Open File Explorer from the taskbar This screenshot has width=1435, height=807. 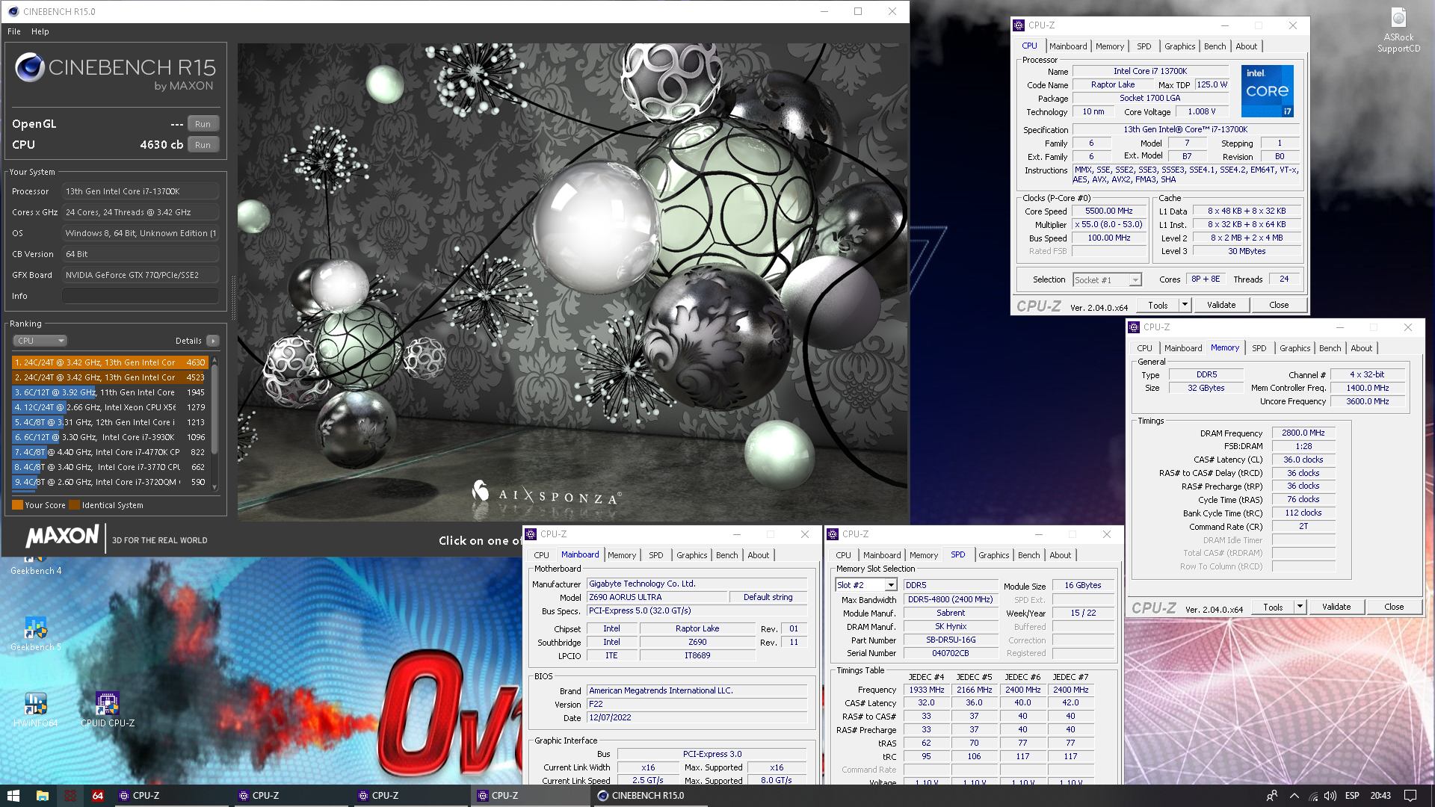click(x=42, y=796)
